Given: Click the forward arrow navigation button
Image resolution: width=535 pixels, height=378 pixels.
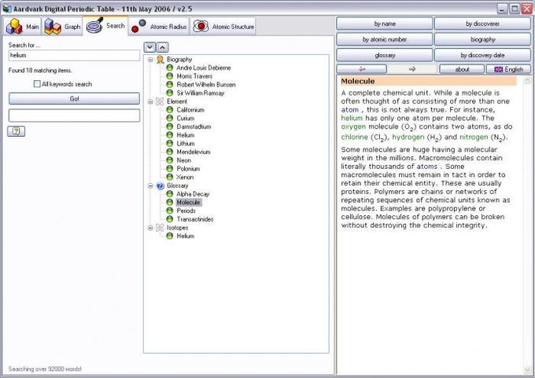Looking at the screenshot, I should click(412, 69).
